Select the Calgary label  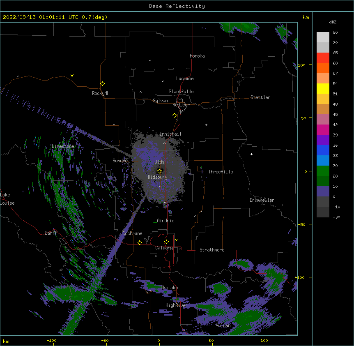pos(164,248)
